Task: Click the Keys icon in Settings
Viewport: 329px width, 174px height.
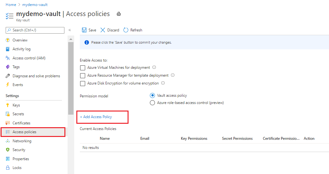Action: (x=8, y=105)
